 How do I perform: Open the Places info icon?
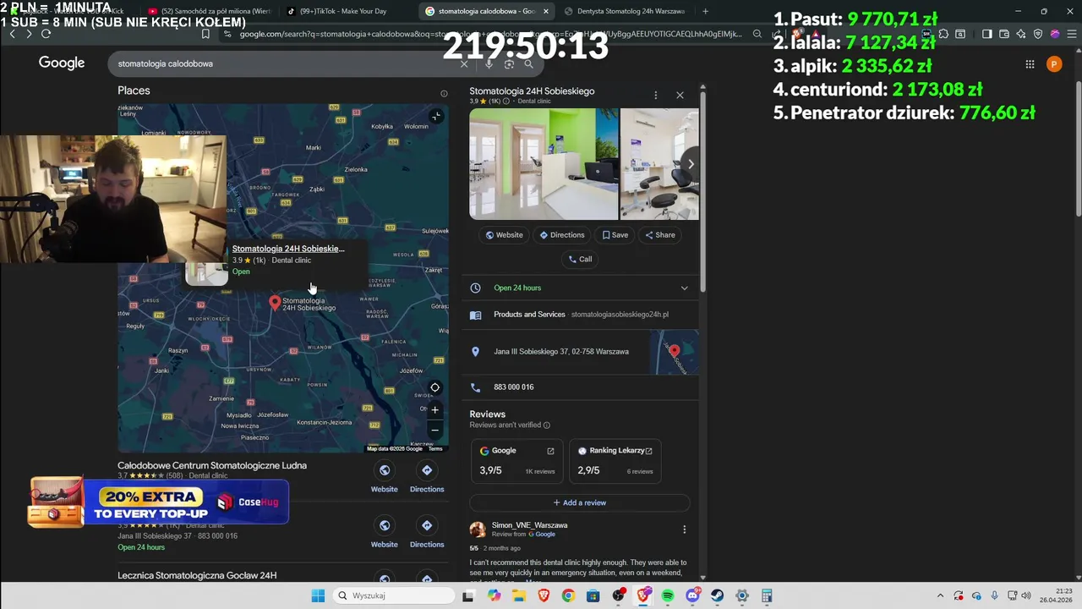(x=444, y=94)
